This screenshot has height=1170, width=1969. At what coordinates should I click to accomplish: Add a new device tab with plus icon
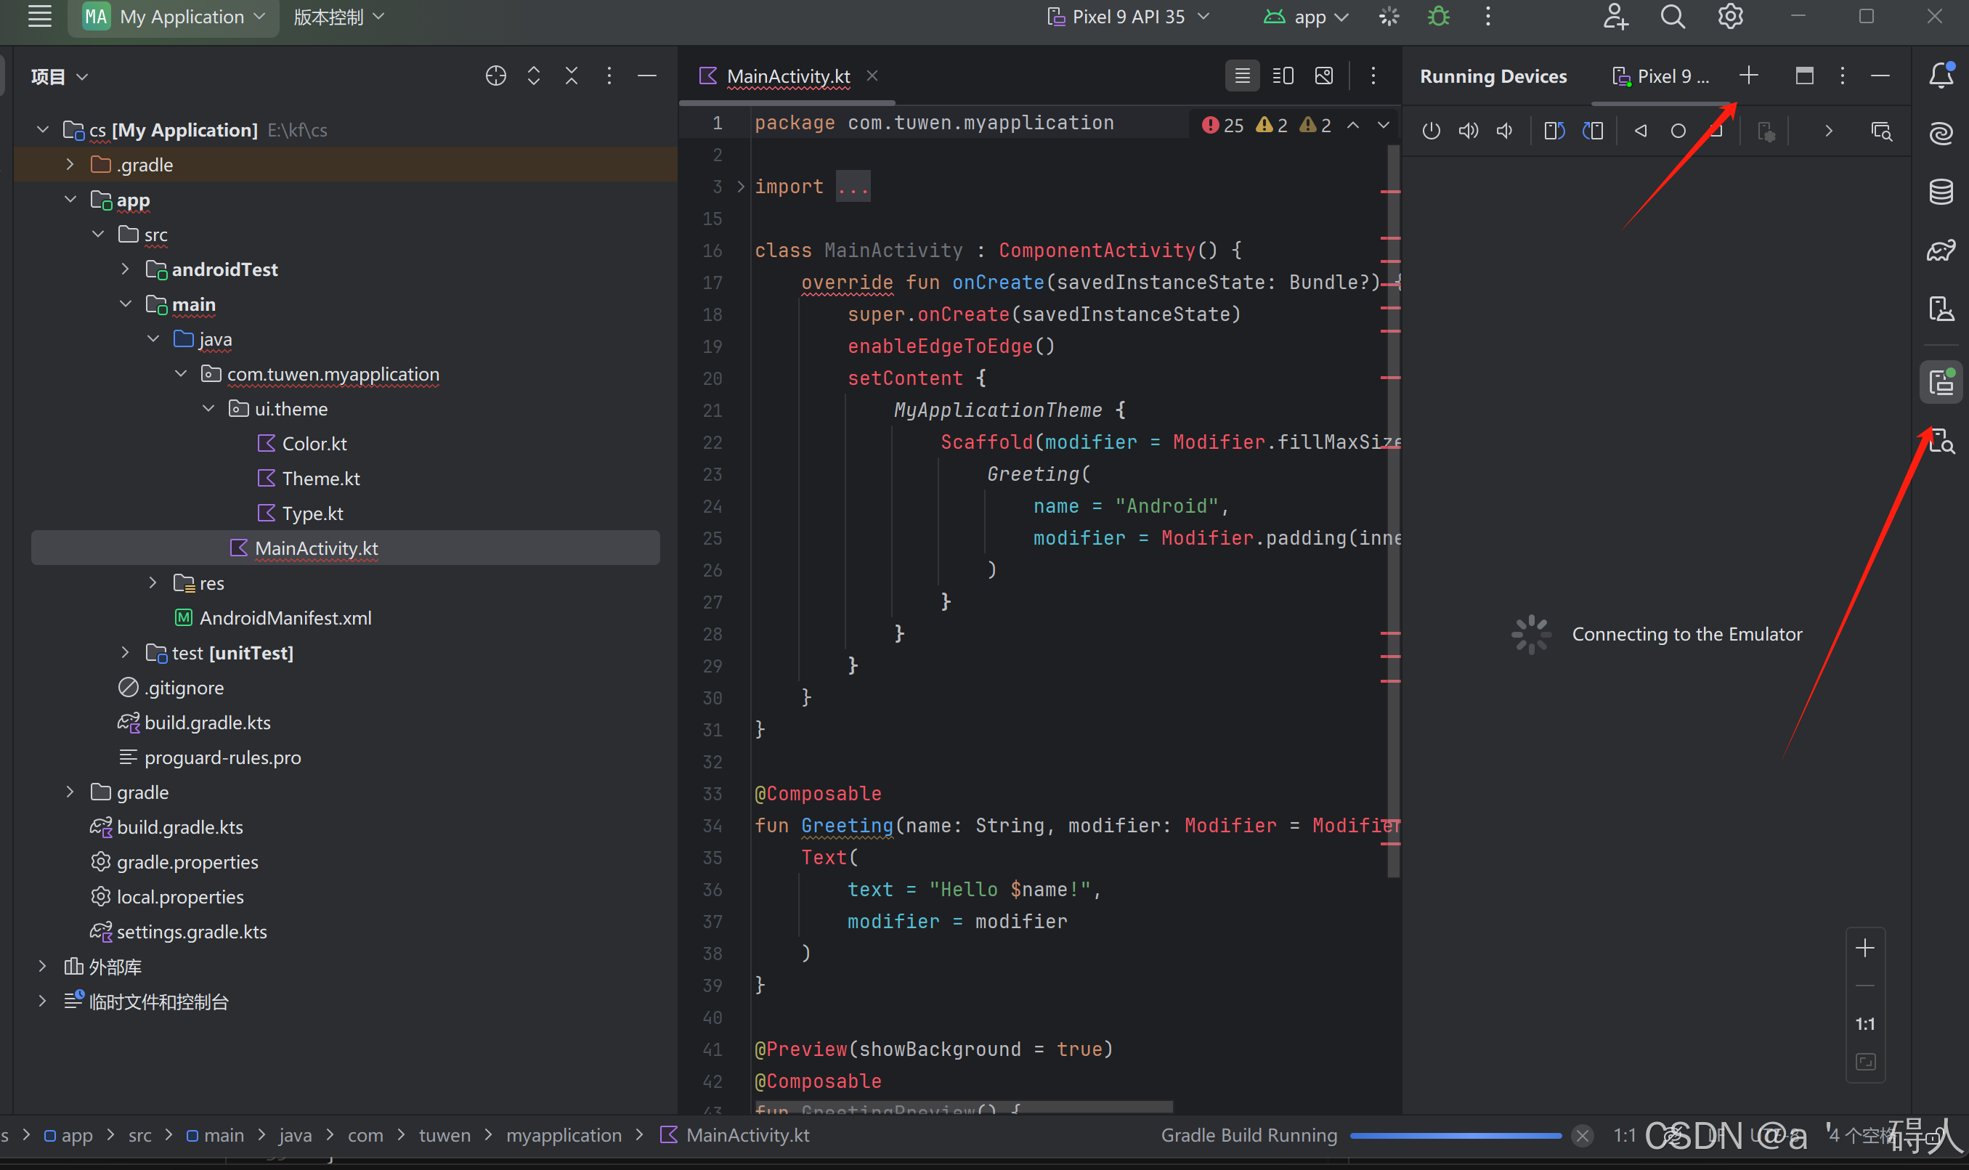pyautogui.click(x=1748, y=76)
